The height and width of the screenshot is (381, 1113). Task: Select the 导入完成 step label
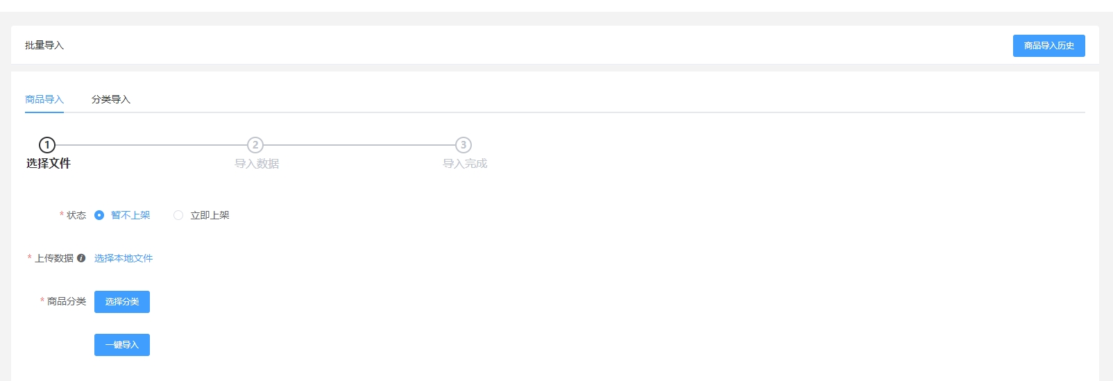coord(465,164)
